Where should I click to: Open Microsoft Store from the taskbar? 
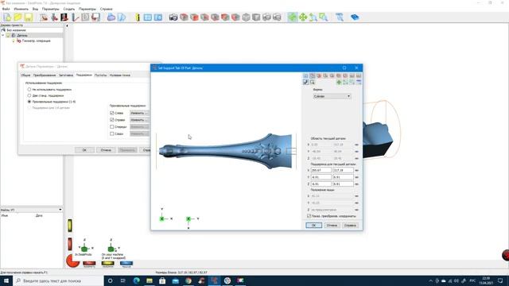162,280
